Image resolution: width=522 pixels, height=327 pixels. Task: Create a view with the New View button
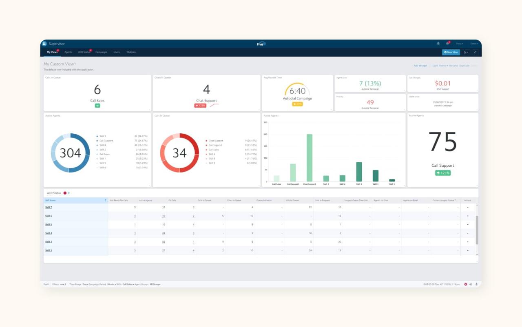(x=450, y=52)
